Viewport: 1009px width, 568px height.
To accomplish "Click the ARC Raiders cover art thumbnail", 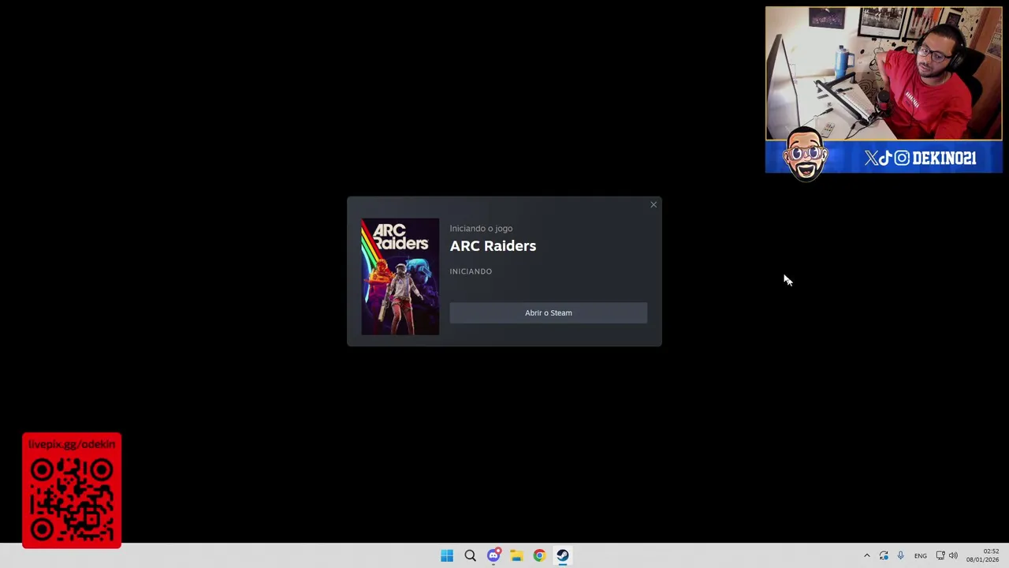I will pos(400,277).
